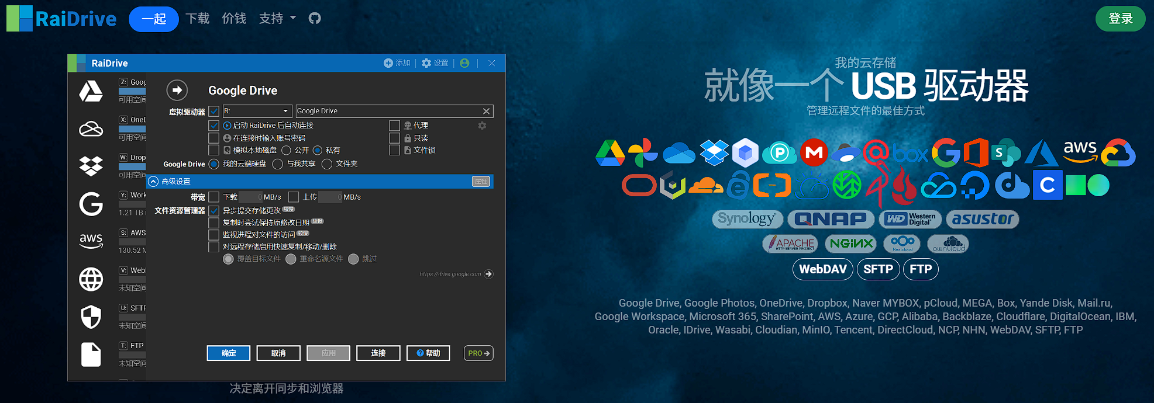Viewport: 1154px width, 403px height.
Task: Click the Nextcloud badge
Action: 902,244
